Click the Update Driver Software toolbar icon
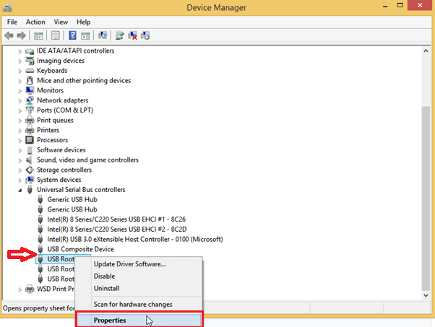The image size is (435, 327). (120, 35)
